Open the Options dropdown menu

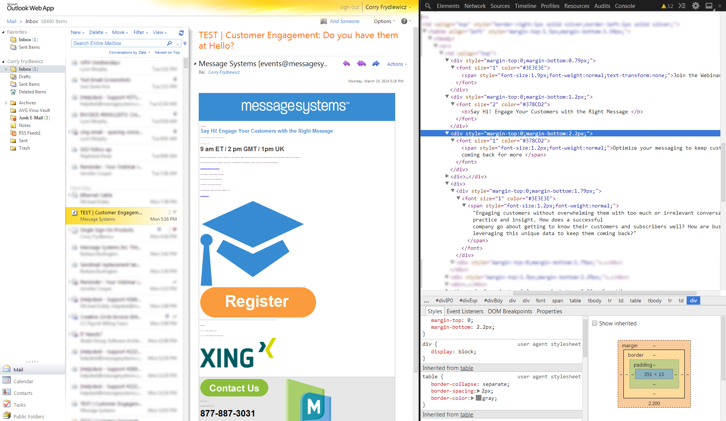tap(385, 22)
